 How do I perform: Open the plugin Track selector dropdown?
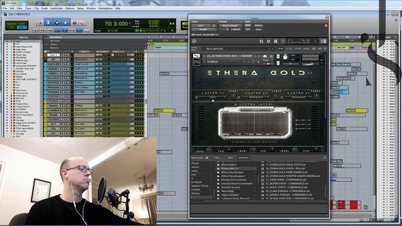click(201, 26)
